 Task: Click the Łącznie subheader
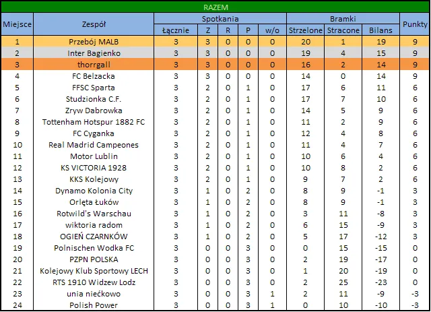(x=176, y=30)
